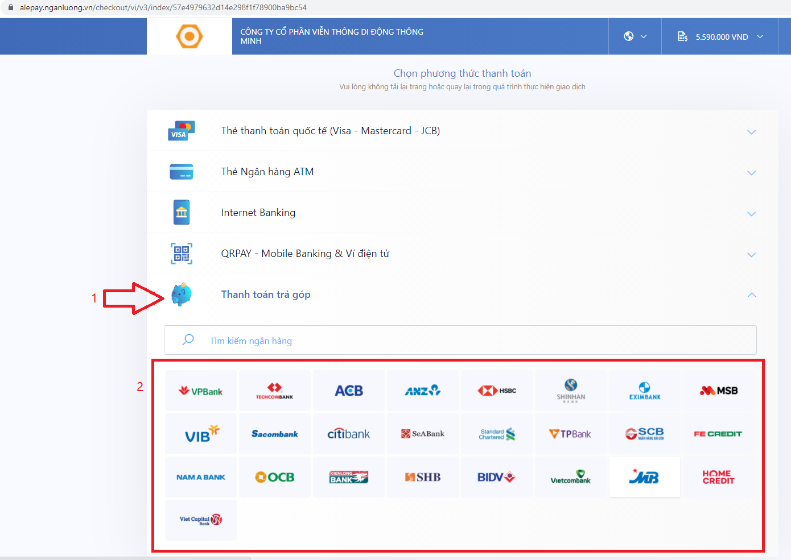Open 5.590.000 VND order details dropdown

[720, 36]
